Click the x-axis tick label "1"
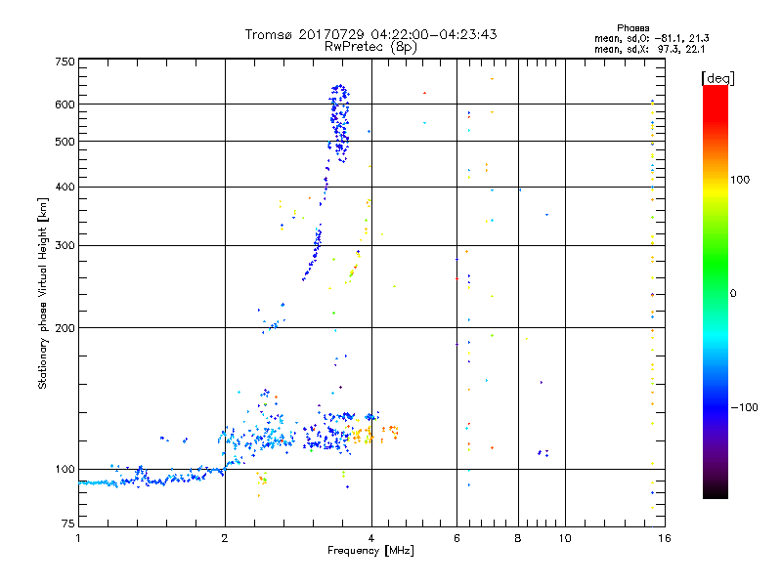This screenshot has height=586, width=782. click(78, 538)
